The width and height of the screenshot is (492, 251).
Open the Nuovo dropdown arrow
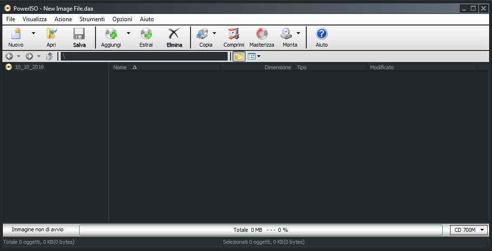[33, 33]
